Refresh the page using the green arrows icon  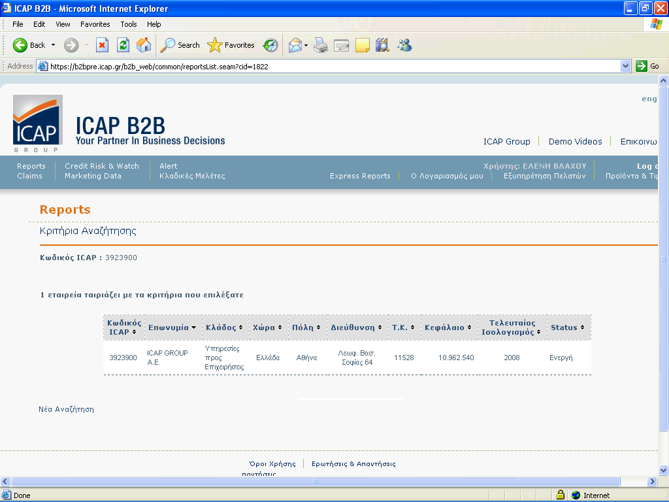(x=123, y=45)
